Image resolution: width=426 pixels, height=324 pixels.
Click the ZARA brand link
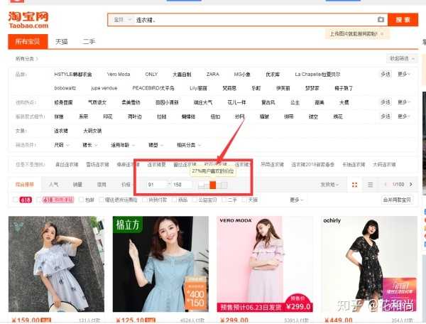[x=213, y=74]
